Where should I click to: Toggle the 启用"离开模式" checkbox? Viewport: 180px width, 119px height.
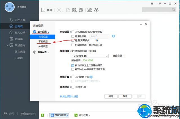point(73,40)
